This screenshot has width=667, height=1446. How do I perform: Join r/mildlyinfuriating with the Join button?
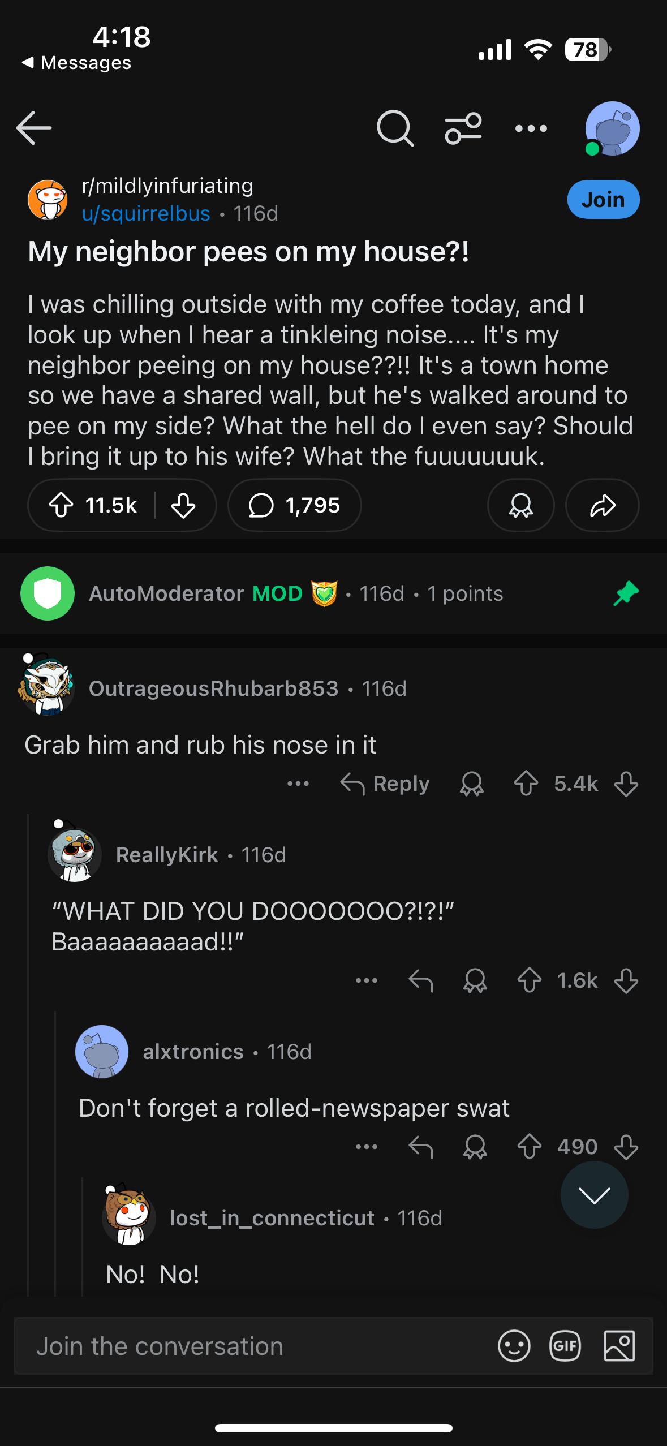click(603, 200)
